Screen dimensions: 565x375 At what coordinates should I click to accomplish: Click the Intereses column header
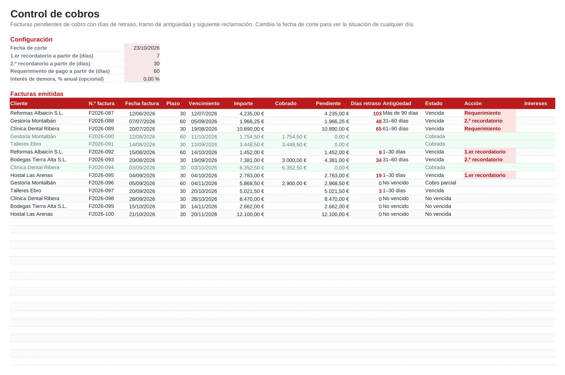536,103
